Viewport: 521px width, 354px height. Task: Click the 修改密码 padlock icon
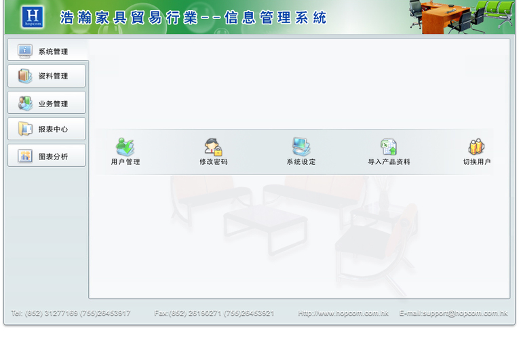[x=213, y=146]
